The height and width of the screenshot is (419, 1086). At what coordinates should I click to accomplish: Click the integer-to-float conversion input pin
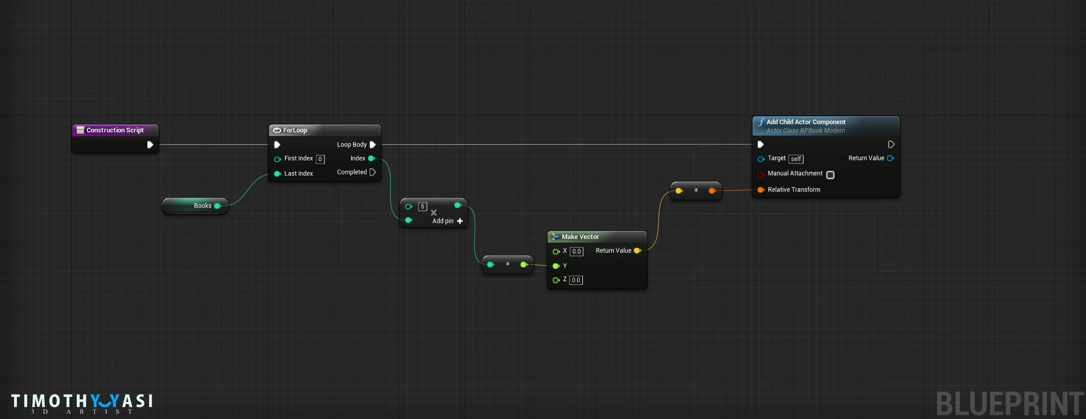(x=491, y=265)
